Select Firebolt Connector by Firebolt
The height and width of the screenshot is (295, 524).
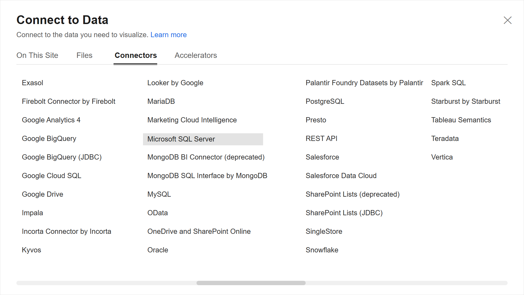[x=69, y=101]
